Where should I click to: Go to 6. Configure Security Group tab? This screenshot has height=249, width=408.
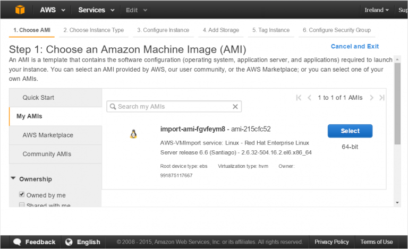click(337, 30)
